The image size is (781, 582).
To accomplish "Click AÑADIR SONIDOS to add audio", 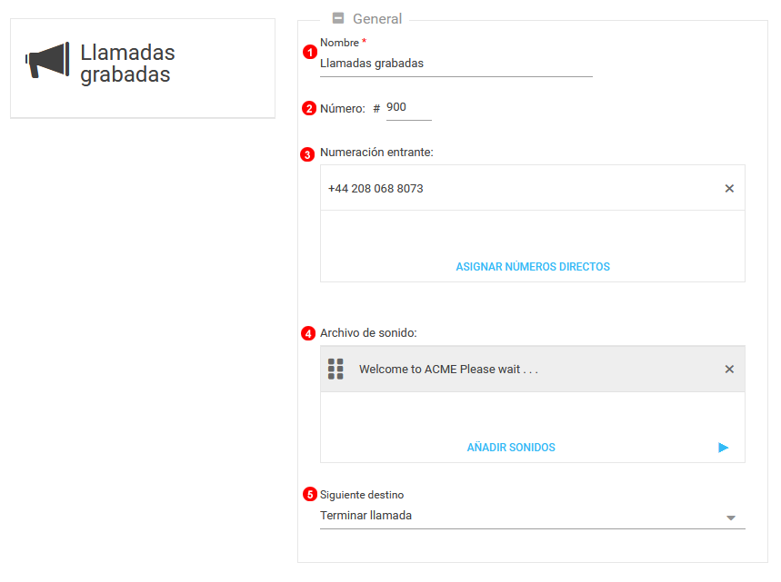I will point(511,447).
